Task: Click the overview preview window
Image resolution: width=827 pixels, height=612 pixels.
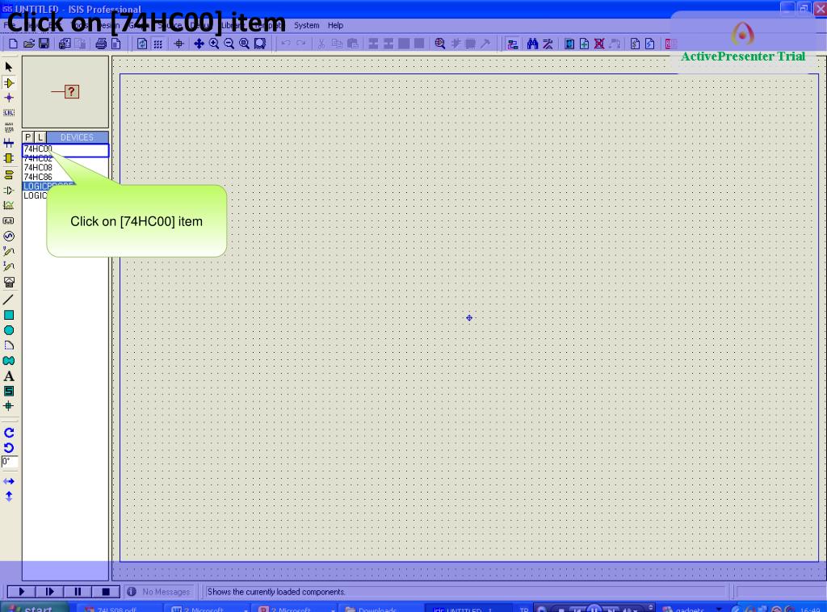Action: [x=65, y=92]
